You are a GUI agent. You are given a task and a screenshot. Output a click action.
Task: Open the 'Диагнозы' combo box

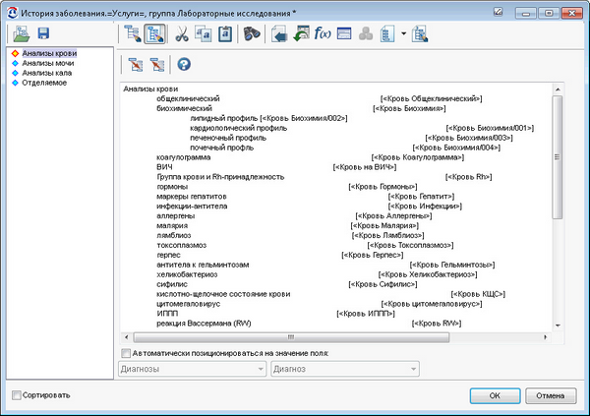click(192, 369)
